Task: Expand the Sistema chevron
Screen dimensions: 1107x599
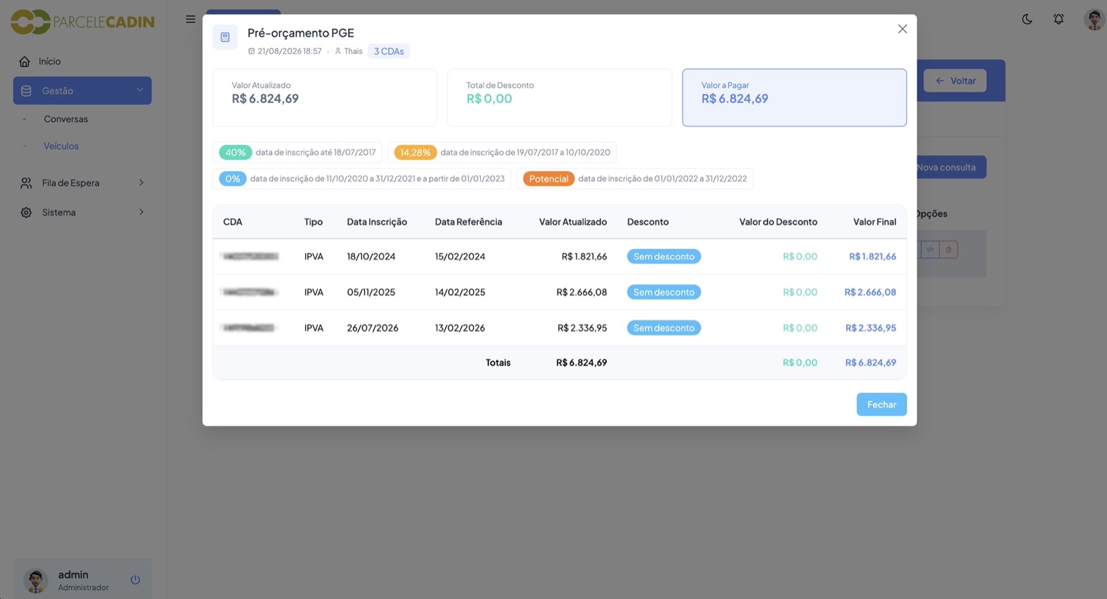Action: (141, 212)
